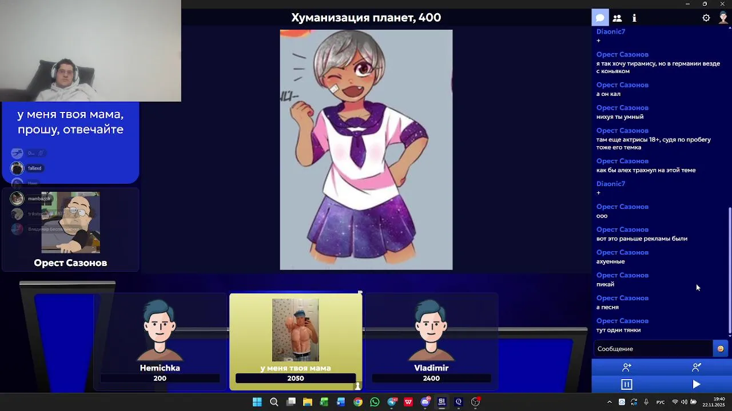Open Task View on the taskbar
The image size is (732, 411).
(291, 402)
